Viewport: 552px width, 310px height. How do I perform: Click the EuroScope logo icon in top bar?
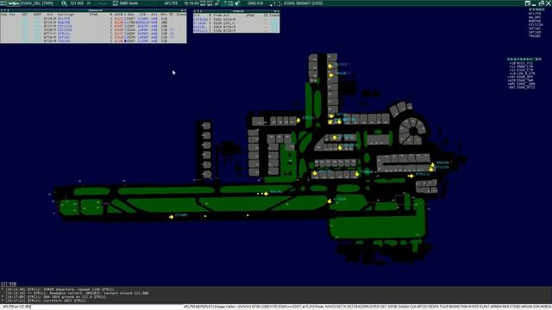tap(3, 3)
